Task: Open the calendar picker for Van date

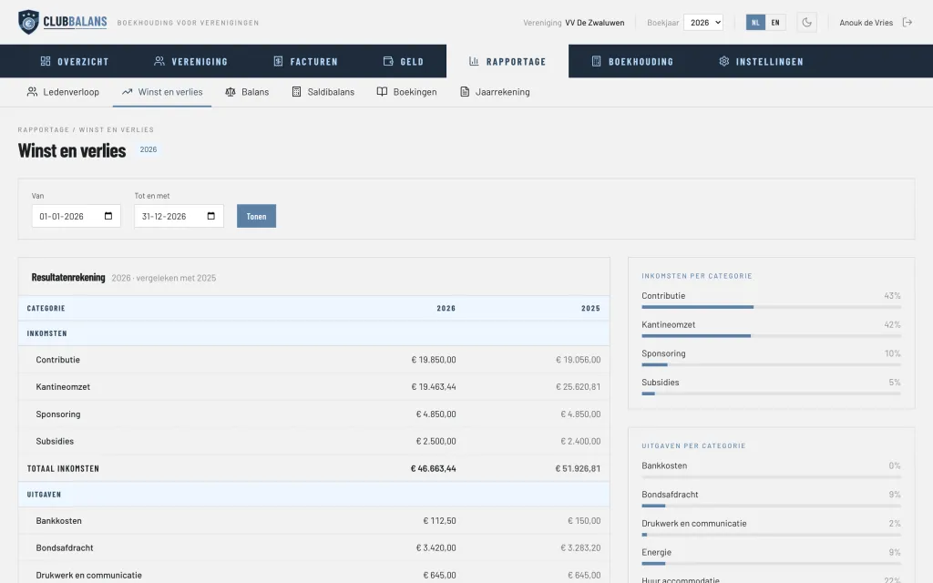Action: 108,216
